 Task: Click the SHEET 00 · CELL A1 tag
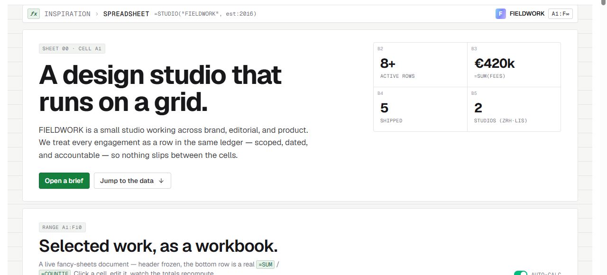click(x=72, y=48)
